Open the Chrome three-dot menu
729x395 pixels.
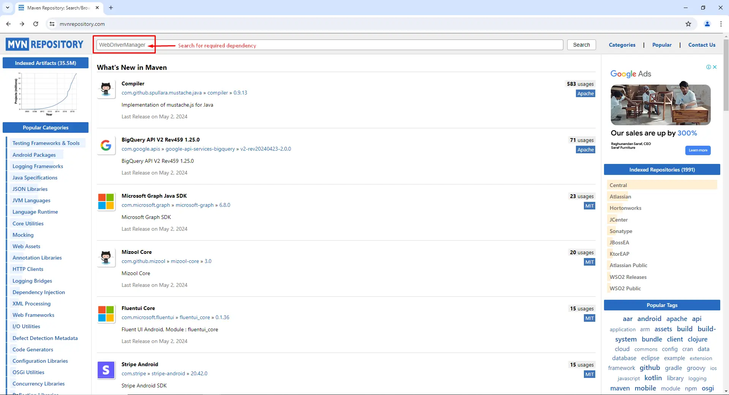721,24
